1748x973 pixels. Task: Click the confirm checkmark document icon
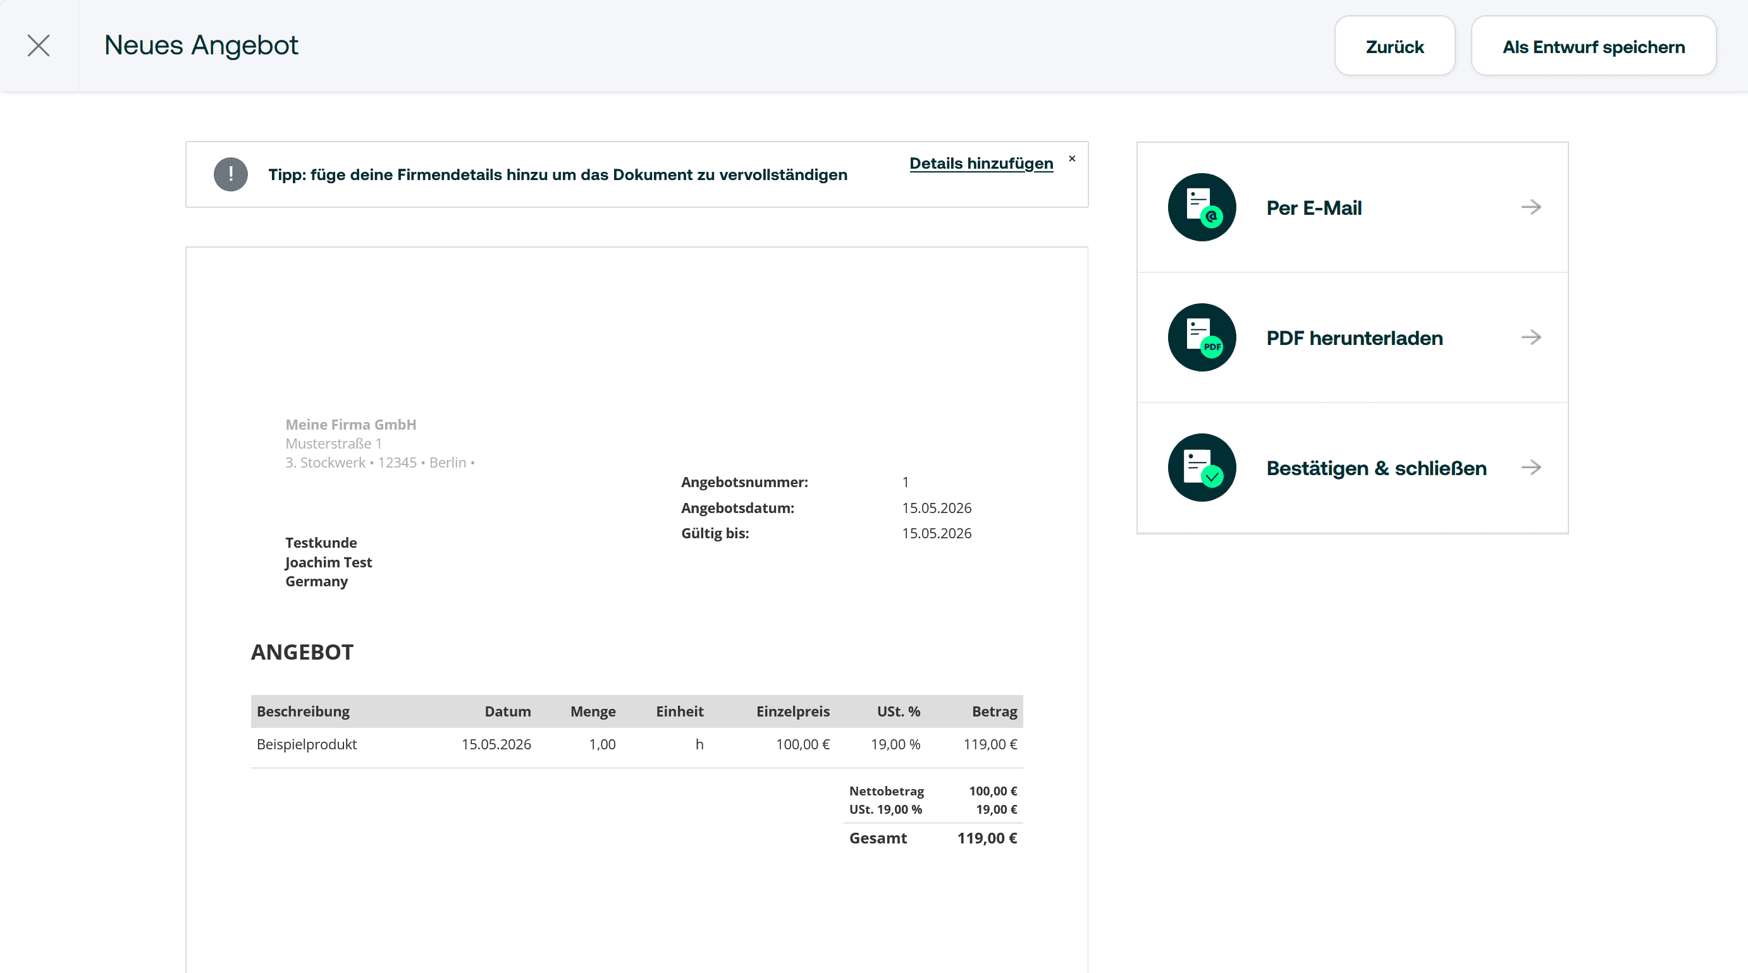tap(1202, 467)
